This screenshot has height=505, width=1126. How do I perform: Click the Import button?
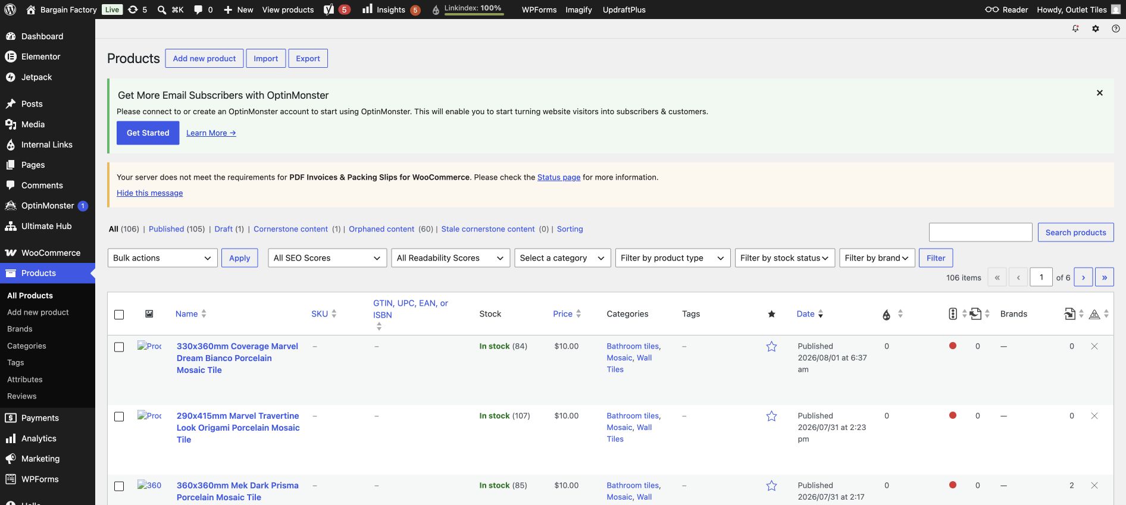click(x=266, y=58)
